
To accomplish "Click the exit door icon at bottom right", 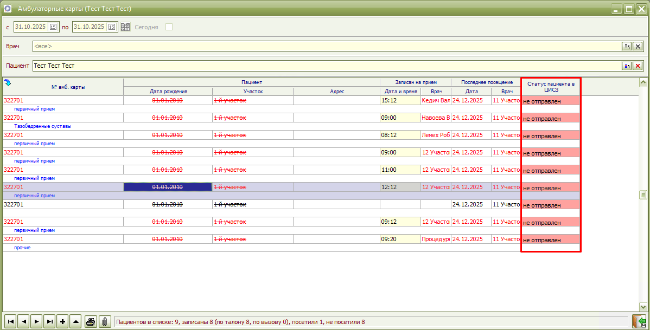I will pyautogui.click(x=639, y=322).
